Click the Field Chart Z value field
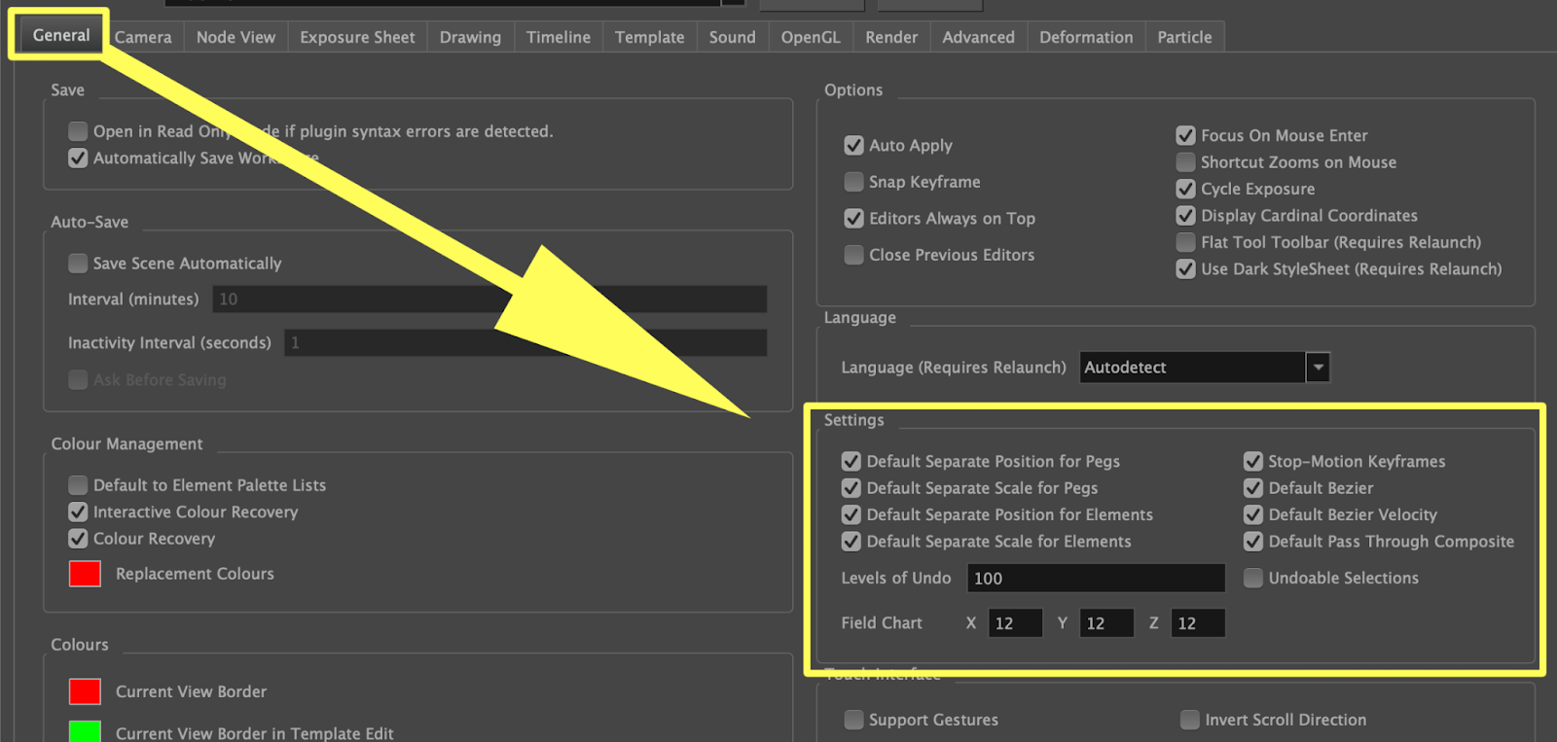Image resolution: width=1557 pixels, height=742 pixels. click(x=1197, y=623)
